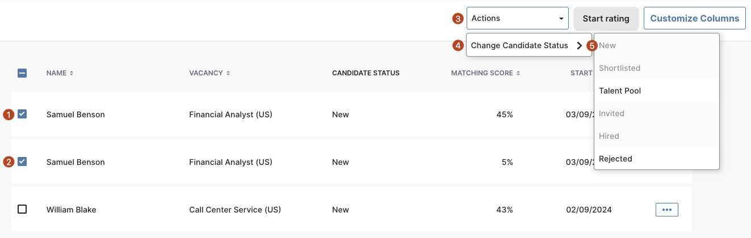
Task: Toggle the select-all header checkbox
Action: [x=22, y=73]
